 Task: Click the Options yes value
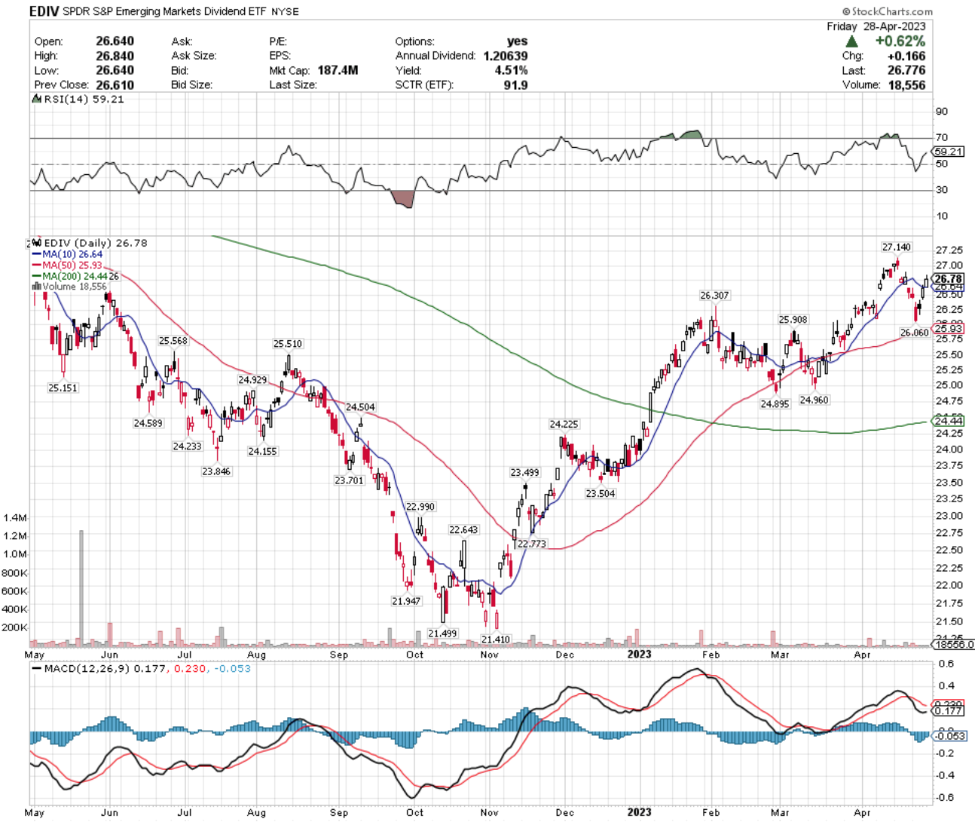pyautogui.click(x=517, y=41)
